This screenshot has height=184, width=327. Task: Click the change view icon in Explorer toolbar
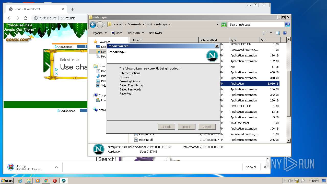[265, 33]
